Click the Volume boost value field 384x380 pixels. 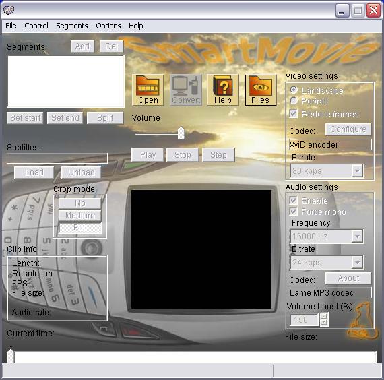point(305,320)
